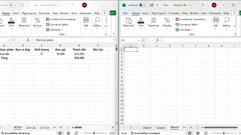Click Insert Function fx in right window
Image resolution: width=241 pixels, height=135 pixels.
158,40
